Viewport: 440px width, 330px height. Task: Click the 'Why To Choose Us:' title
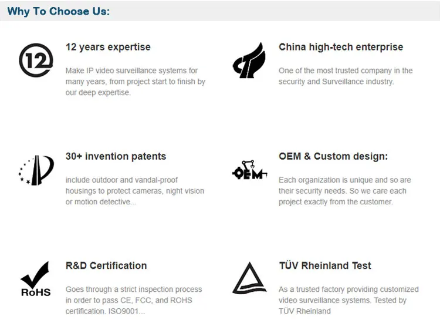click(x=58, y=11)
